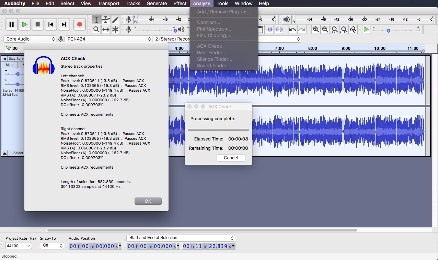Select the Selection (I-beam) tool
This screenshot has width=438, height=260.
(x=96, y=20)
